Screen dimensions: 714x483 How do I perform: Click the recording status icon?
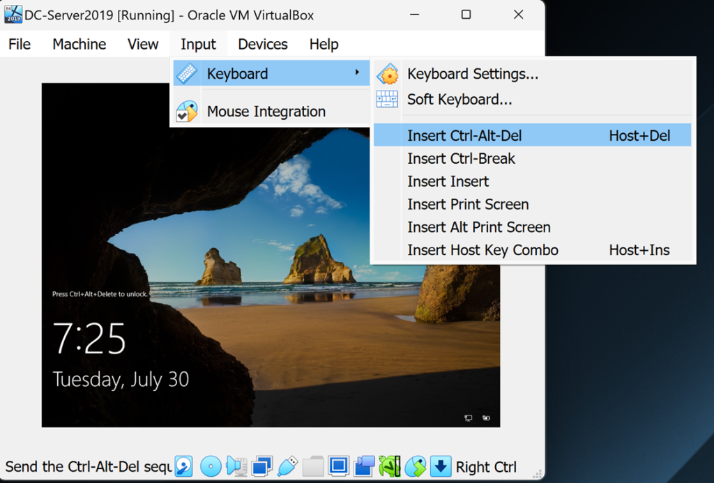(364, 466)
